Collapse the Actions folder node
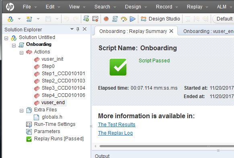This screenshot has width=234, height=158. tap(21, 53)
